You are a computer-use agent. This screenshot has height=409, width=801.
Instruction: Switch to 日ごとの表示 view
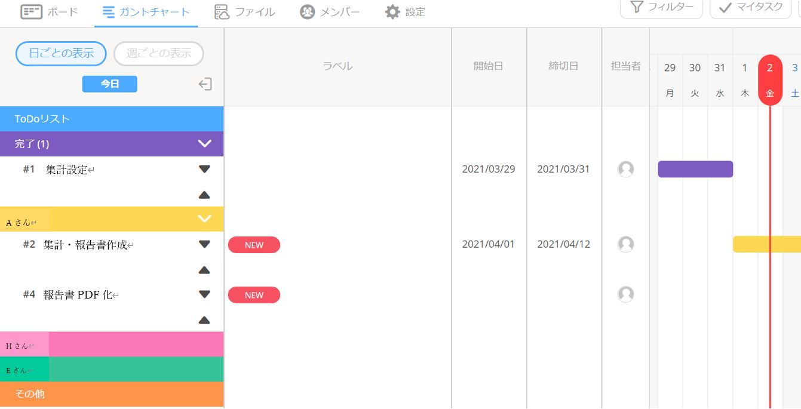(61, 54)
